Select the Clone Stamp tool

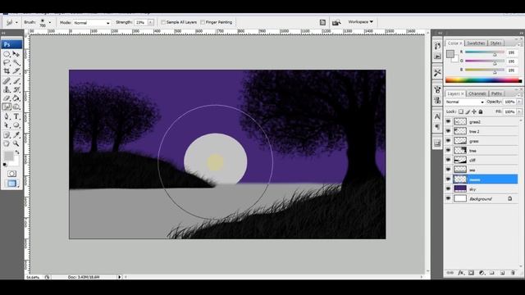point(7,89)
